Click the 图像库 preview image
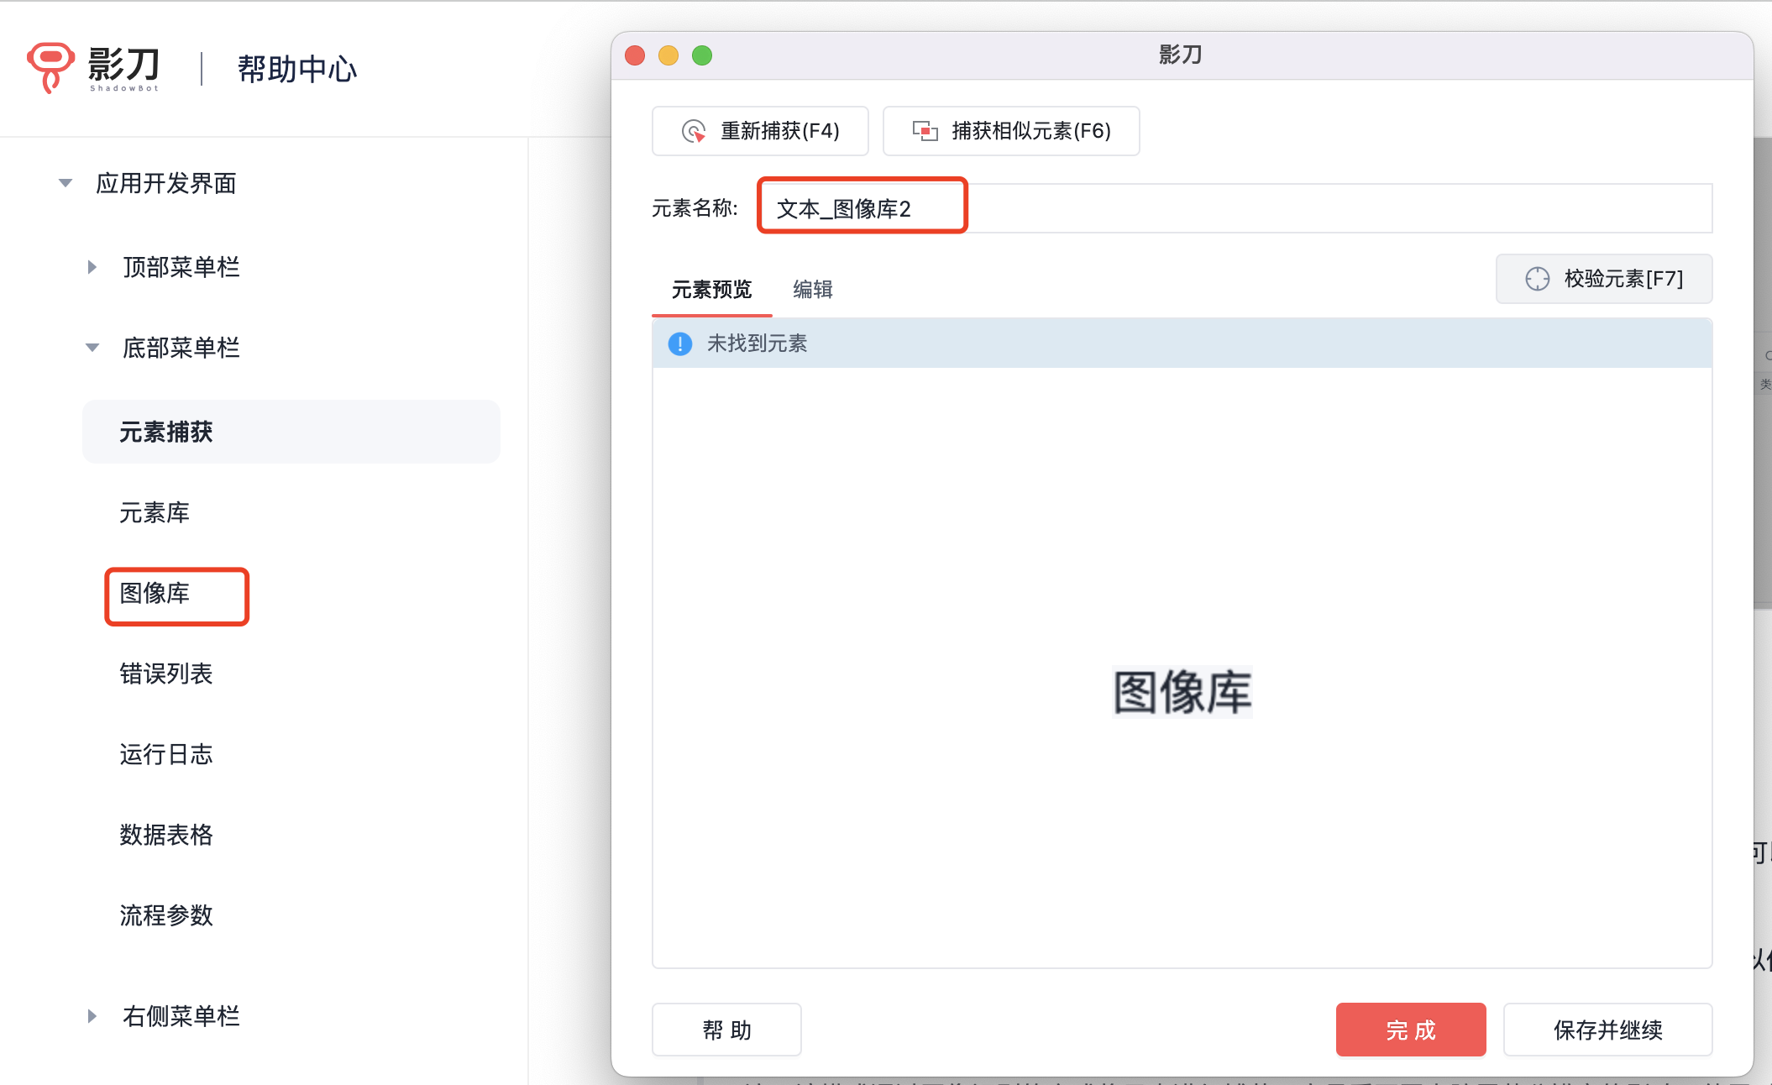 [1182, 692]
